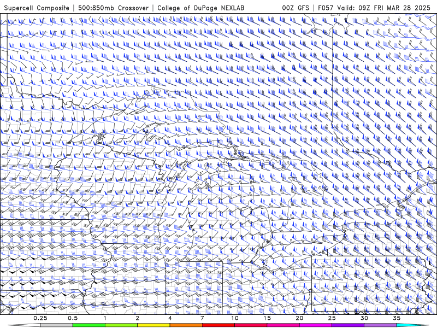Click the 'F057 Valid: 09Z FRI MAR 28 2025' text
This screenshot has width=437, height=328.
pyautogui.click(x=374, y=8)
